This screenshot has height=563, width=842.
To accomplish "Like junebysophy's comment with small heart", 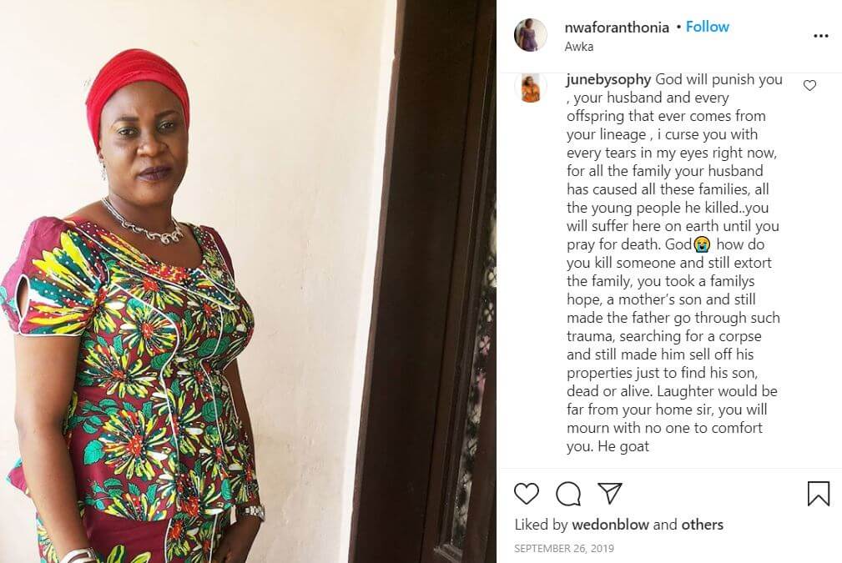I will pos(809,85).
